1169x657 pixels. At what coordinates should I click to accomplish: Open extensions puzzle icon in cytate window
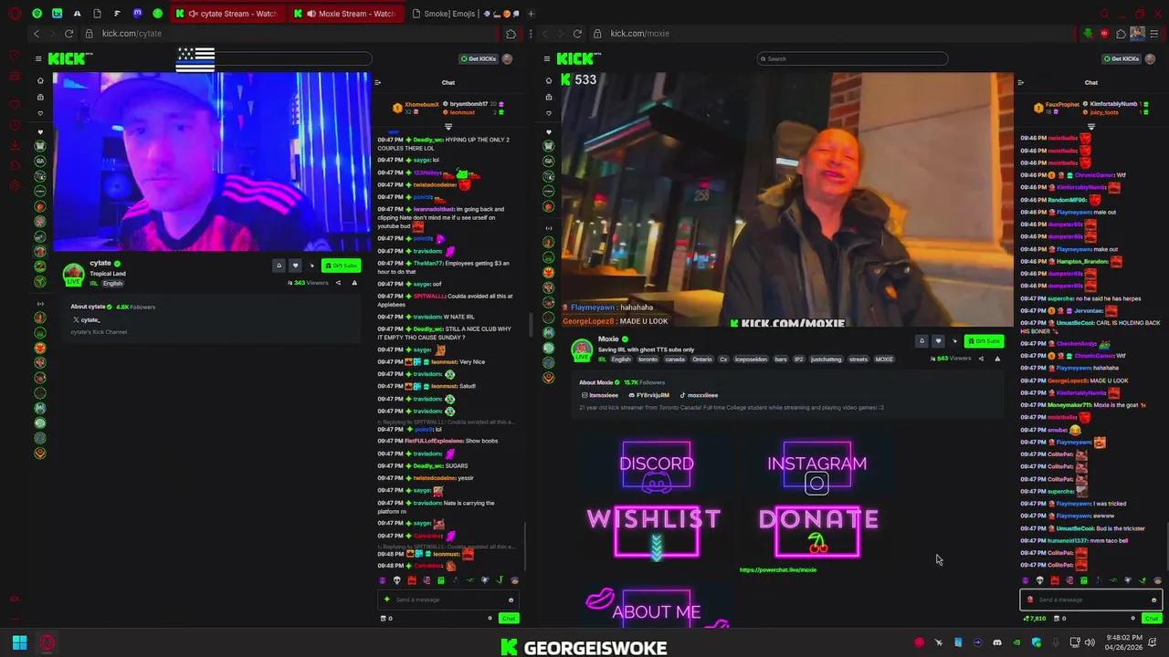tap(511, 34)
